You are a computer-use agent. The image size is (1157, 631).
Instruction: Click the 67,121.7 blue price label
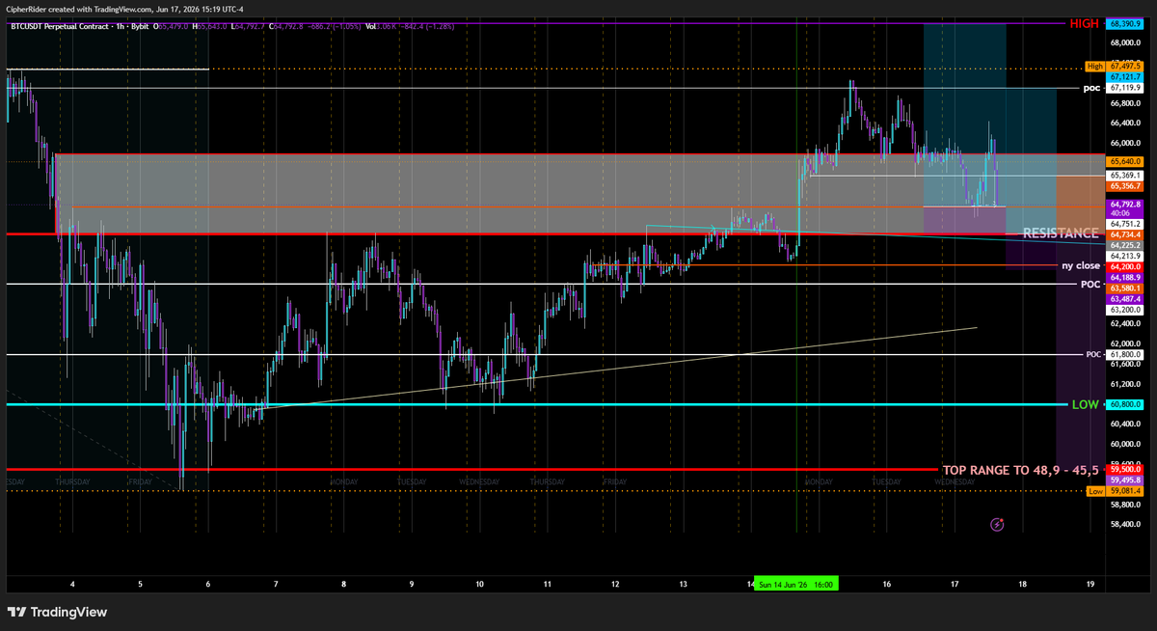tap(1125, 76)
